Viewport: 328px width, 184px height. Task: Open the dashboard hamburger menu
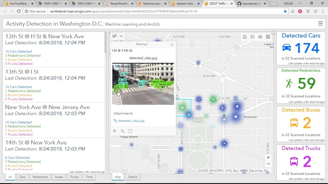(320, 24)
